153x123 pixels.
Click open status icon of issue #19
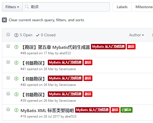pos(16,110)
